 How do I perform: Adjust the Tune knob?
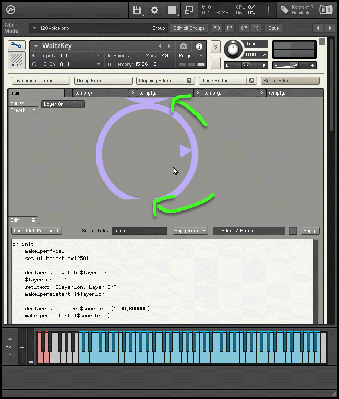233,49
